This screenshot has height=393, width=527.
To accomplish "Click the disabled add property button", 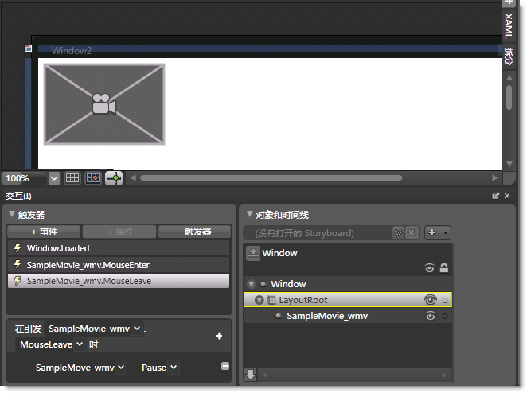I will click(119, 232).
